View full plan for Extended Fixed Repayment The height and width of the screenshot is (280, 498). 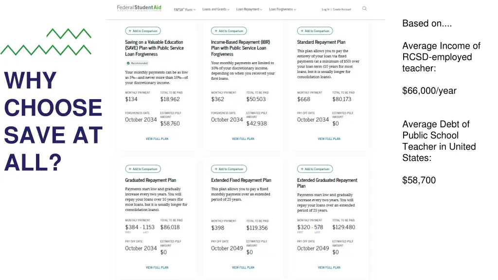pyautogui.click(x=243, y=267)
